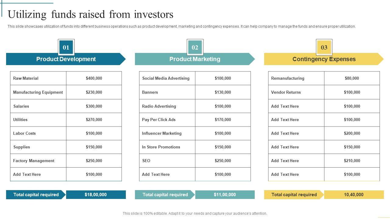Click the slide title 'Utilizing funds raised from investors'
390x219 pixels.
[x=90, y=14]
